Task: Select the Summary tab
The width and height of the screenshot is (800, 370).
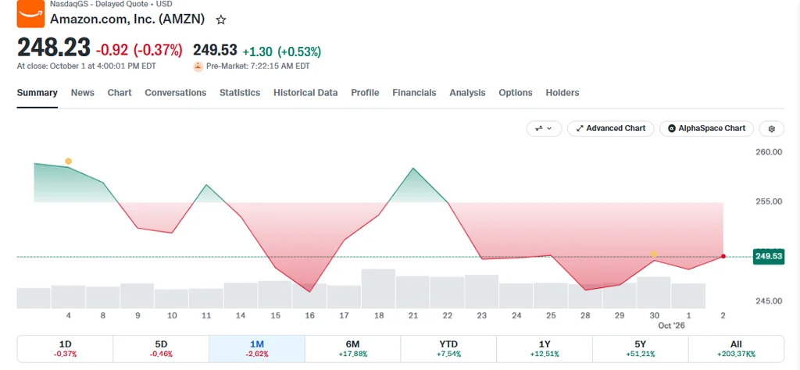Action: (x=37, y=93)
